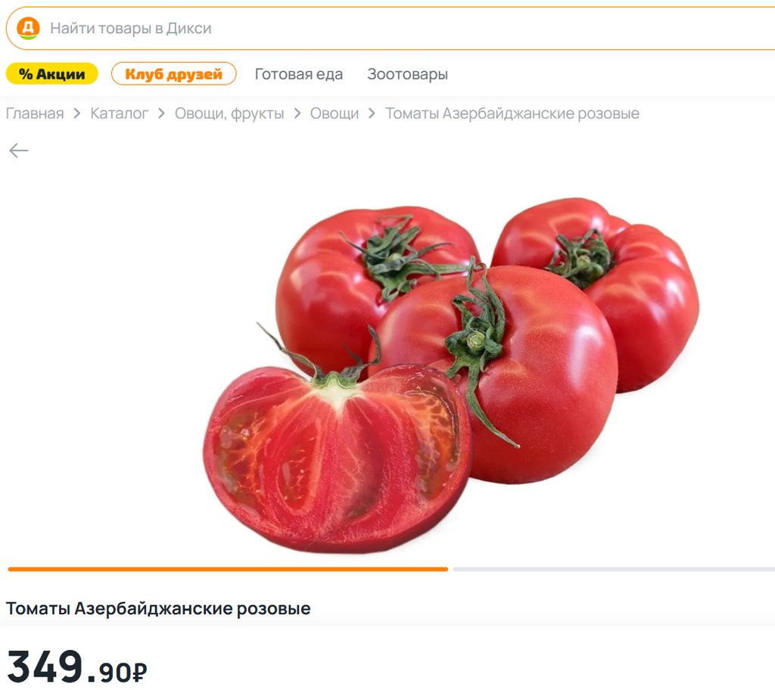Click chevron after Овощи breadcrumb
This screenshot has width=775, height=690.
(372, 113)
